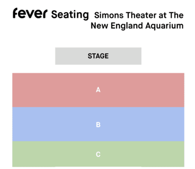The width and height of the screenshot is (195, 169).
Task: Pick the pink front-row seating band
Action: [98, 90]
